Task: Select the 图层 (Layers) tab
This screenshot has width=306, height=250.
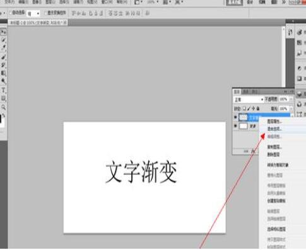Action: 237,92
